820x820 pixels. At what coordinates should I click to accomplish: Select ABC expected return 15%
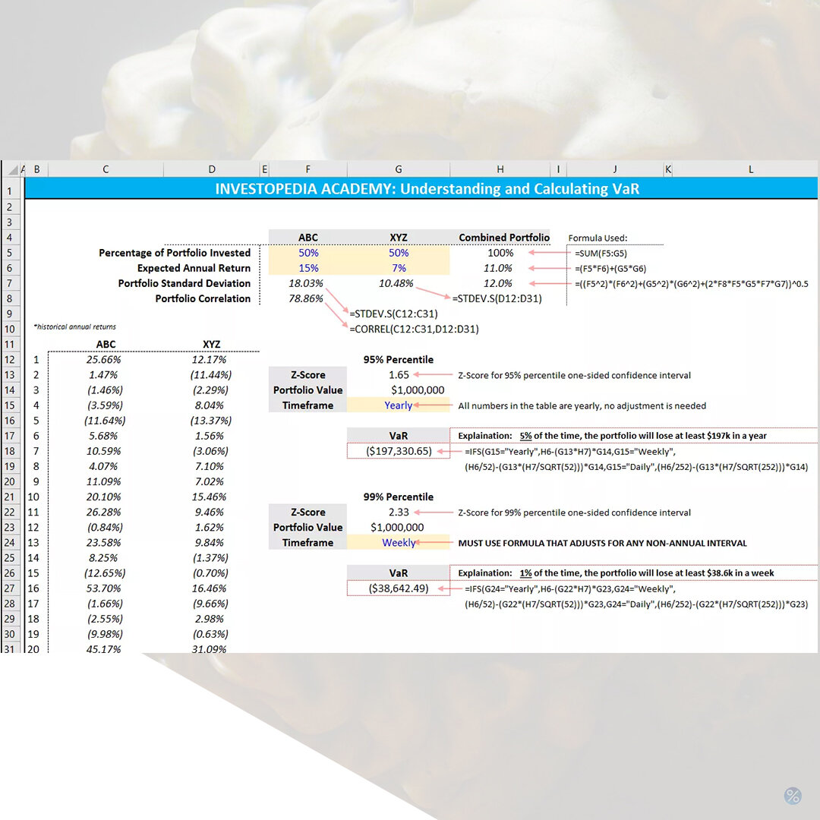click(x=308, y=268)
